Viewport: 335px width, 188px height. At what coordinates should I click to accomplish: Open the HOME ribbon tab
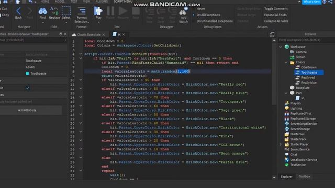pyautogui.click(x=45, y=2)
